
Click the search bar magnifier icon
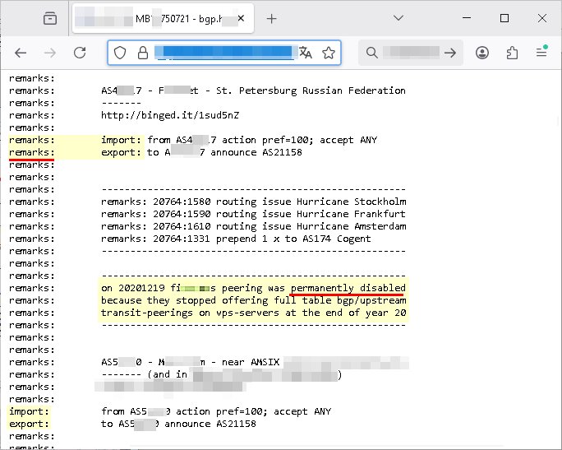click(372, 53)
